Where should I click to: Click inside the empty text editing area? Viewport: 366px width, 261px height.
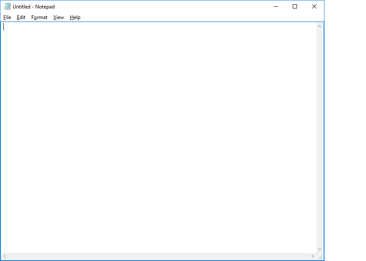click(x=159, y=137)
